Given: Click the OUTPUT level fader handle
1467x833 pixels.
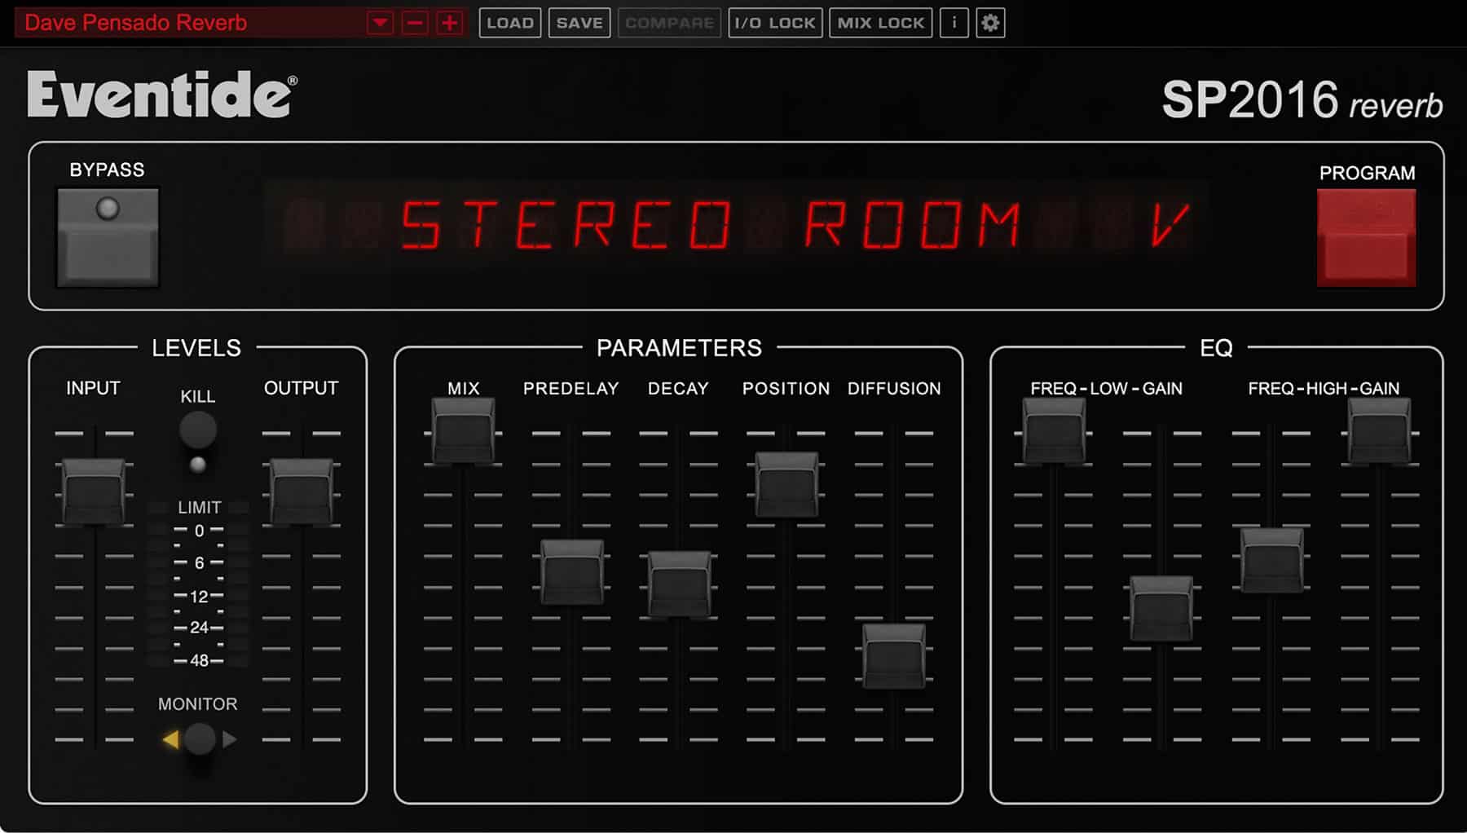Looking at the screenshot, I should click(302, 491).
